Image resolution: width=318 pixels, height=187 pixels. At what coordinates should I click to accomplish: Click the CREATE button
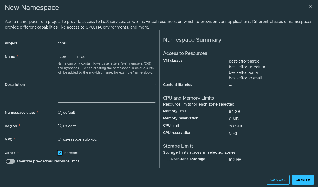coord(303,180)
